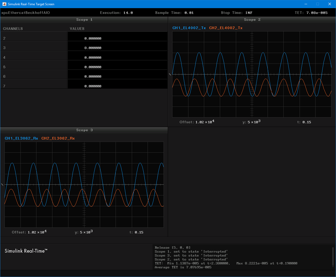Select the Scope 1 header bar
Screen dimensions: 336x277
[84, 20]
